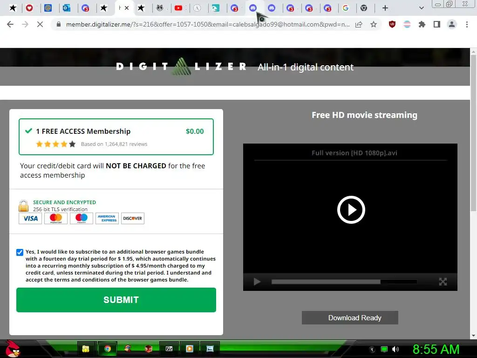Open the Chrome three-dot menu
Viewport: 477px width, 358px height.
coord(467,24)
